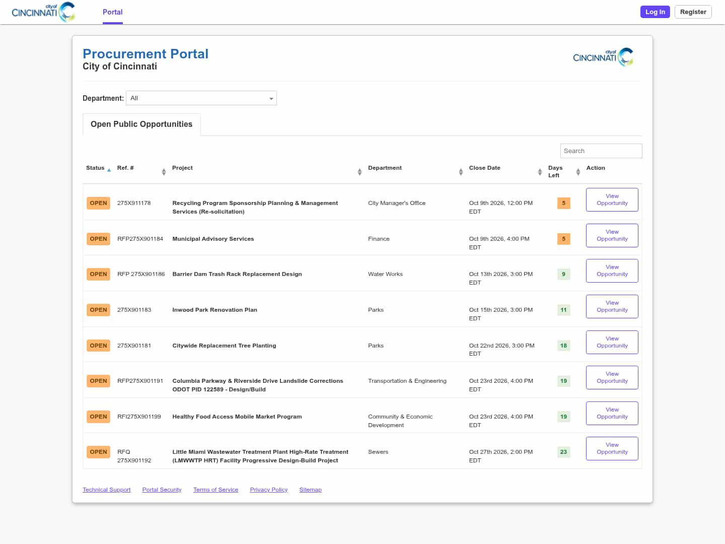View Opportunity for Barrier Dam Trash Rack

click(612, 271)
